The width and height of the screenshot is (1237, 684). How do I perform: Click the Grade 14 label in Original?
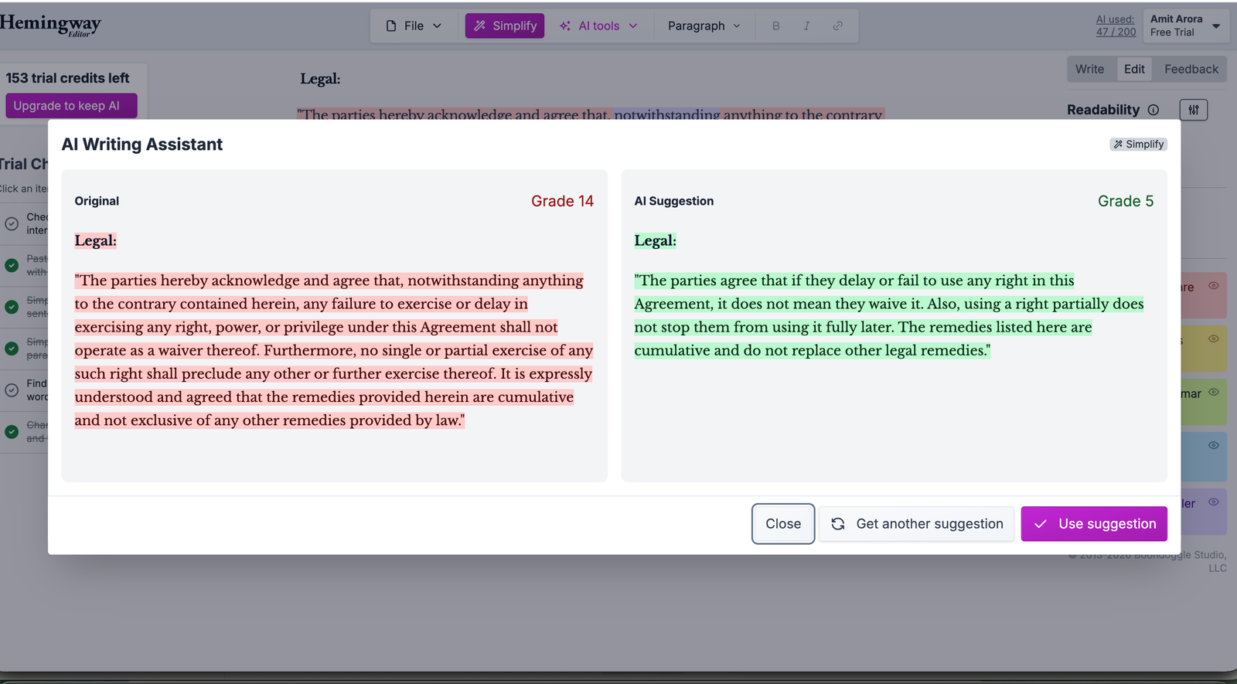562,201
